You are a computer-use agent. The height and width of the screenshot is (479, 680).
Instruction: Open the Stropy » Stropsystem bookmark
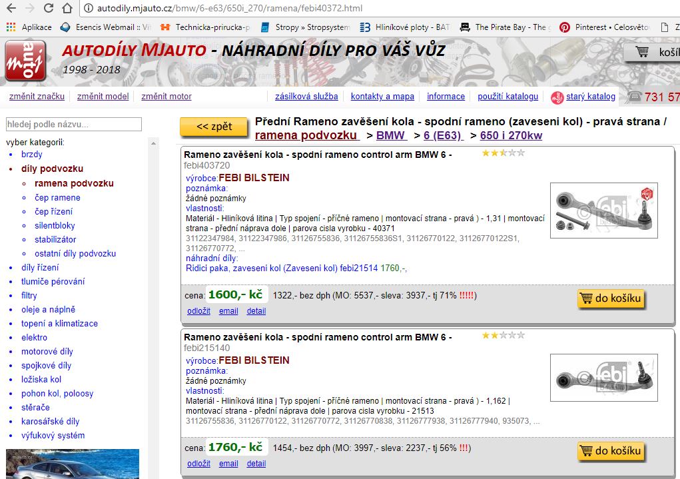click(305, 27)
